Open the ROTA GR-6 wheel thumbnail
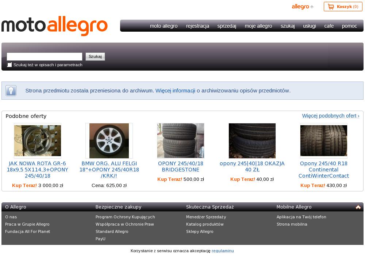The height and width of the screenshot is (258, 365). [x=38, y=140]
